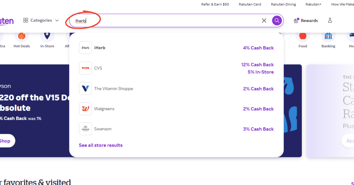Select the iHerb store logo

point(85,48)
